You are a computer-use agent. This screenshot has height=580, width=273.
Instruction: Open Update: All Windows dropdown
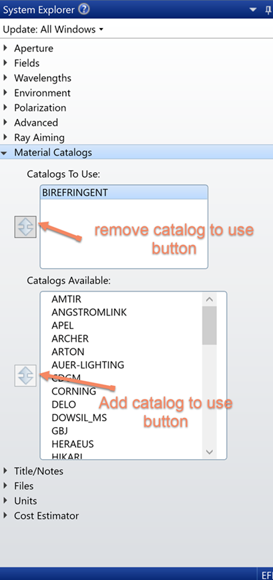coord(53,29)
